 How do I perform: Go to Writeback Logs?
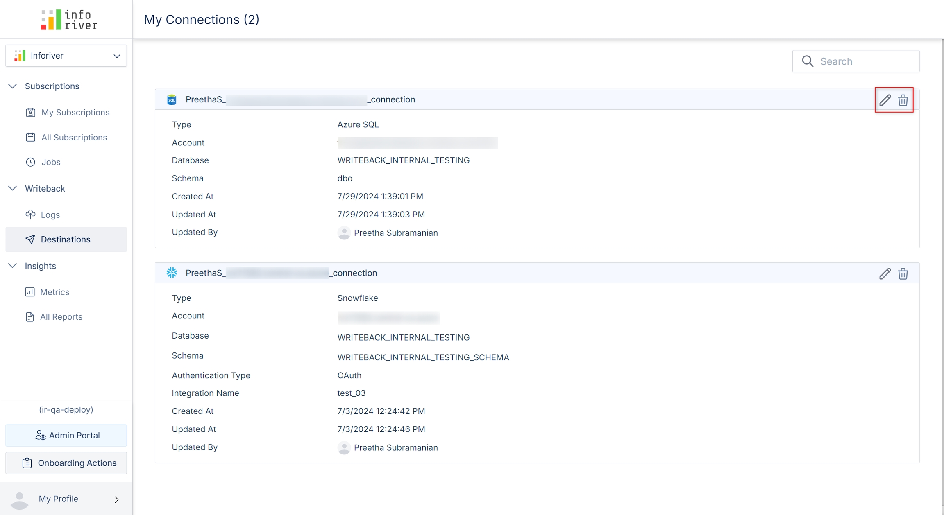pyautogui.click(x=50, y=215)
